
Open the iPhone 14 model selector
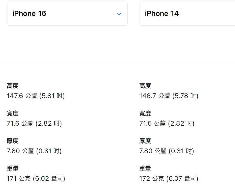click(187, 14)
